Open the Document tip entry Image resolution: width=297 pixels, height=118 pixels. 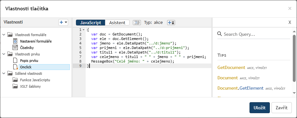pyautogui.click(x=228, y=78)
